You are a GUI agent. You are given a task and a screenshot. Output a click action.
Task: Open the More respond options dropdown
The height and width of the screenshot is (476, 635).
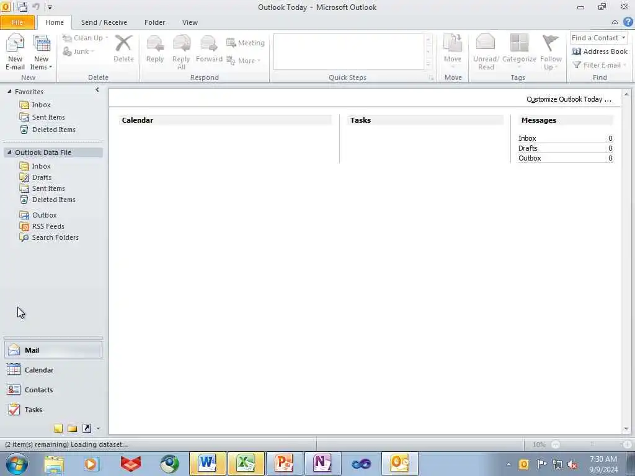coord(243,61)
